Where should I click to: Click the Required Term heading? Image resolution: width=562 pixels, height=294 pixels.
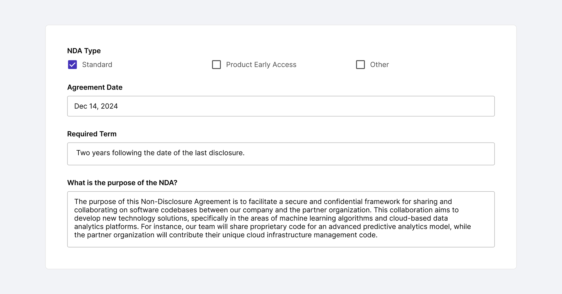[x=92, y=134]
